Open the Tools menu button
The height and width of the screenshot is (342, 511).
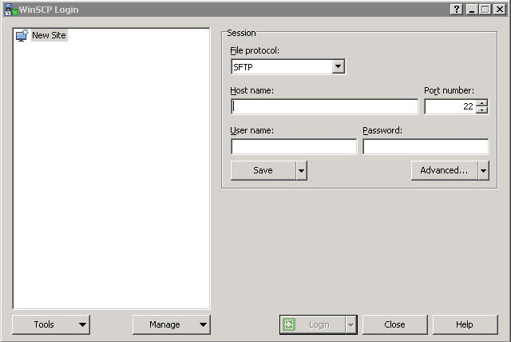click(51, 324)
